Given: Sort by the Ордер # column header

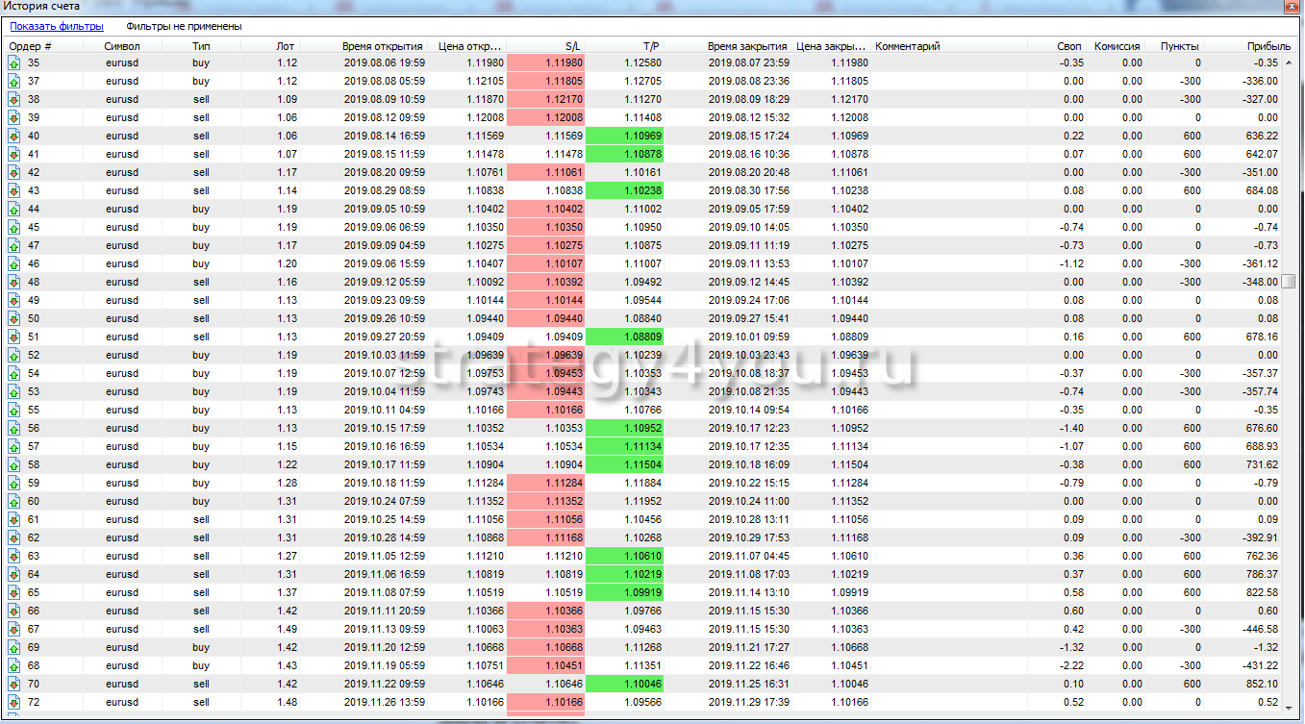Looking at the screenshot, I should 31,46.
